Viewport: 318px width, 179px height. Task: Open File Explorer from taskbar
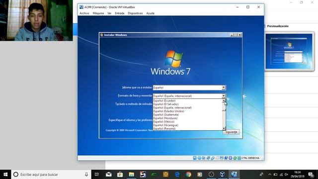(131, 175)
